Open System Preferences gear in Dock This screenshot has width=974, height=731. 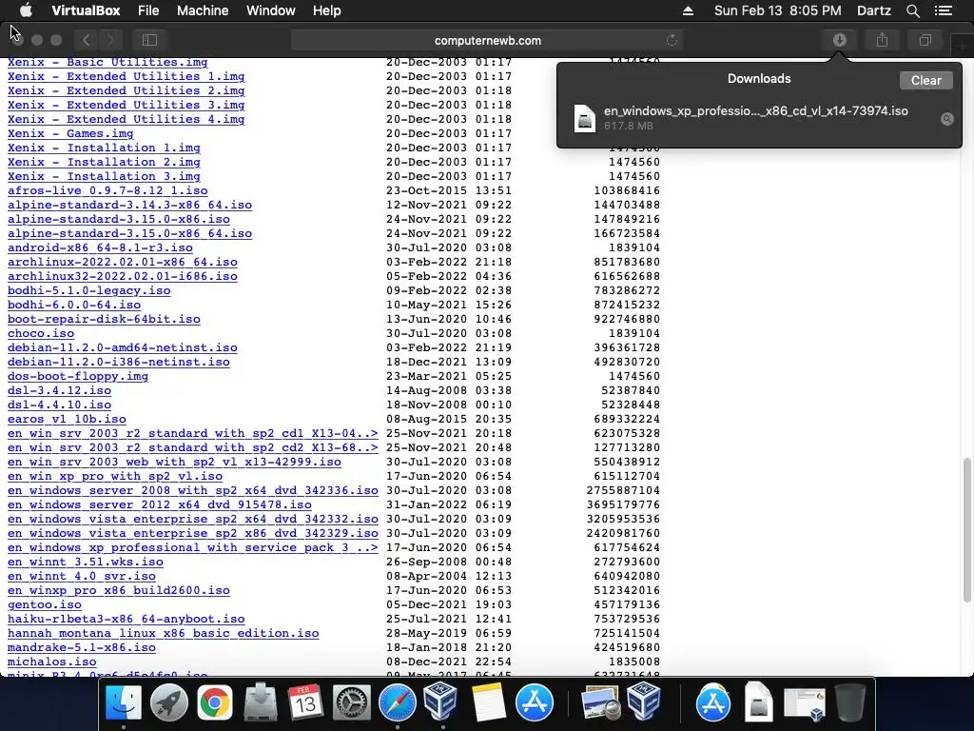[x=352, y=703]
